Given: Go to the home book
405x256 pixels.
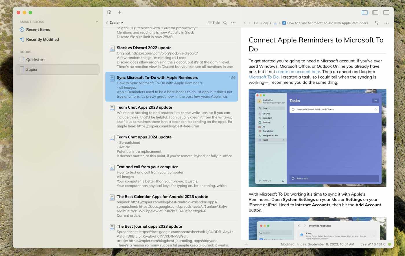Looking at the screenshot, I should (109, 12).
